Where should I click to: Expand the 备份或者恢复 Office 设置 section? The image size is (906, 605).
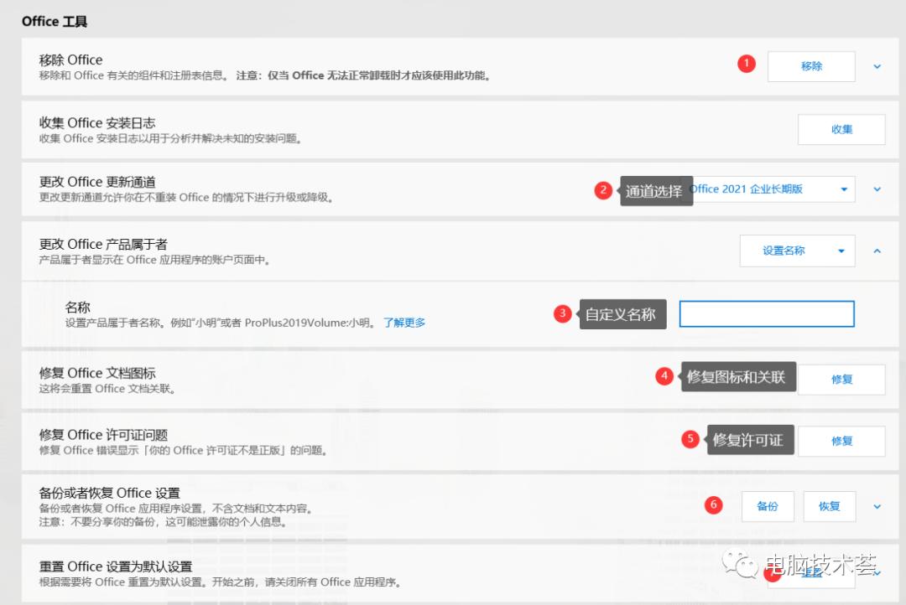tap(877, 506)
